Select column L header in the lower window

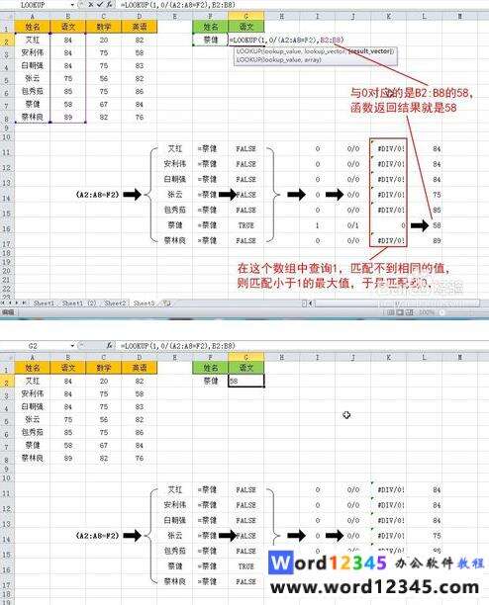(424, 358)
